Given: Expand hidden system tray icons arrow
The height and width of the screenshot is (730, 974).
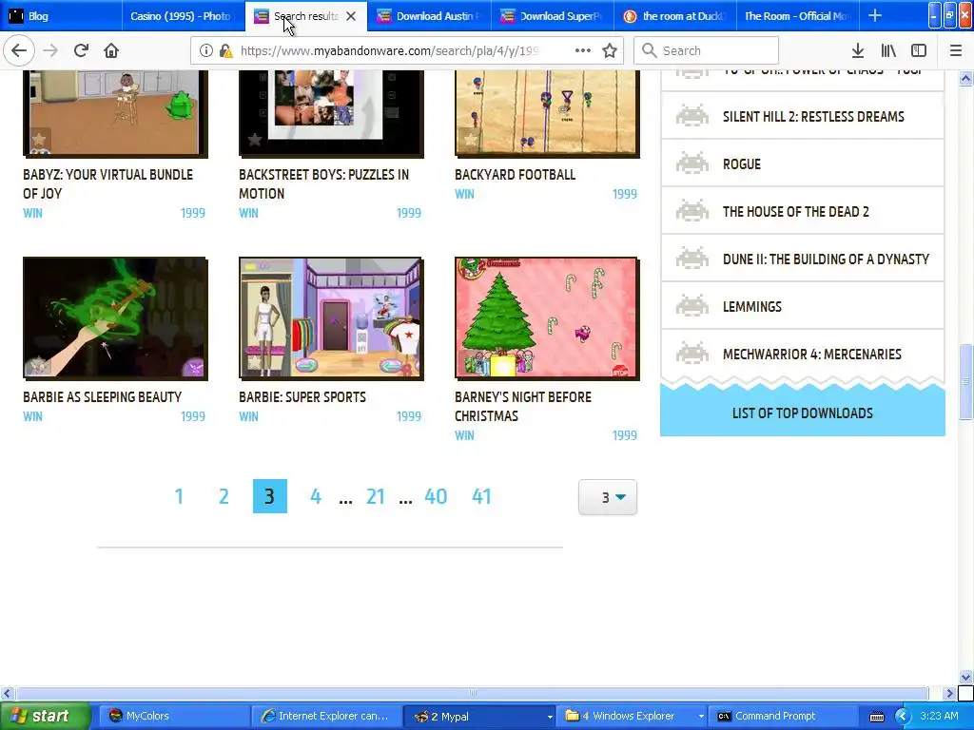Looking at the screenshot, I should 903,717.
